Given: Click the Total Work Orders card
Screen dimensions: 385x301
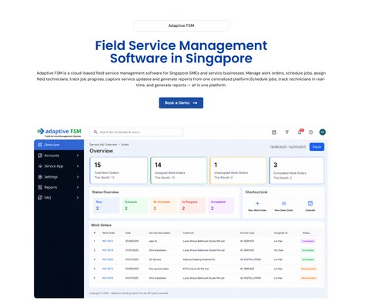Looking at the screenshot, I should pyautogui.click(x=119, y=171).
